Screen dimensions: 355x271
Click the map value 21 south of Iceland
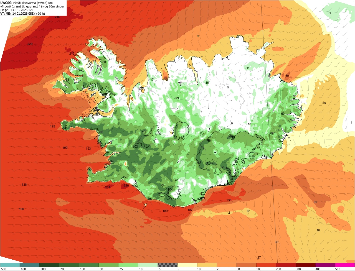(x=230, y=213)
